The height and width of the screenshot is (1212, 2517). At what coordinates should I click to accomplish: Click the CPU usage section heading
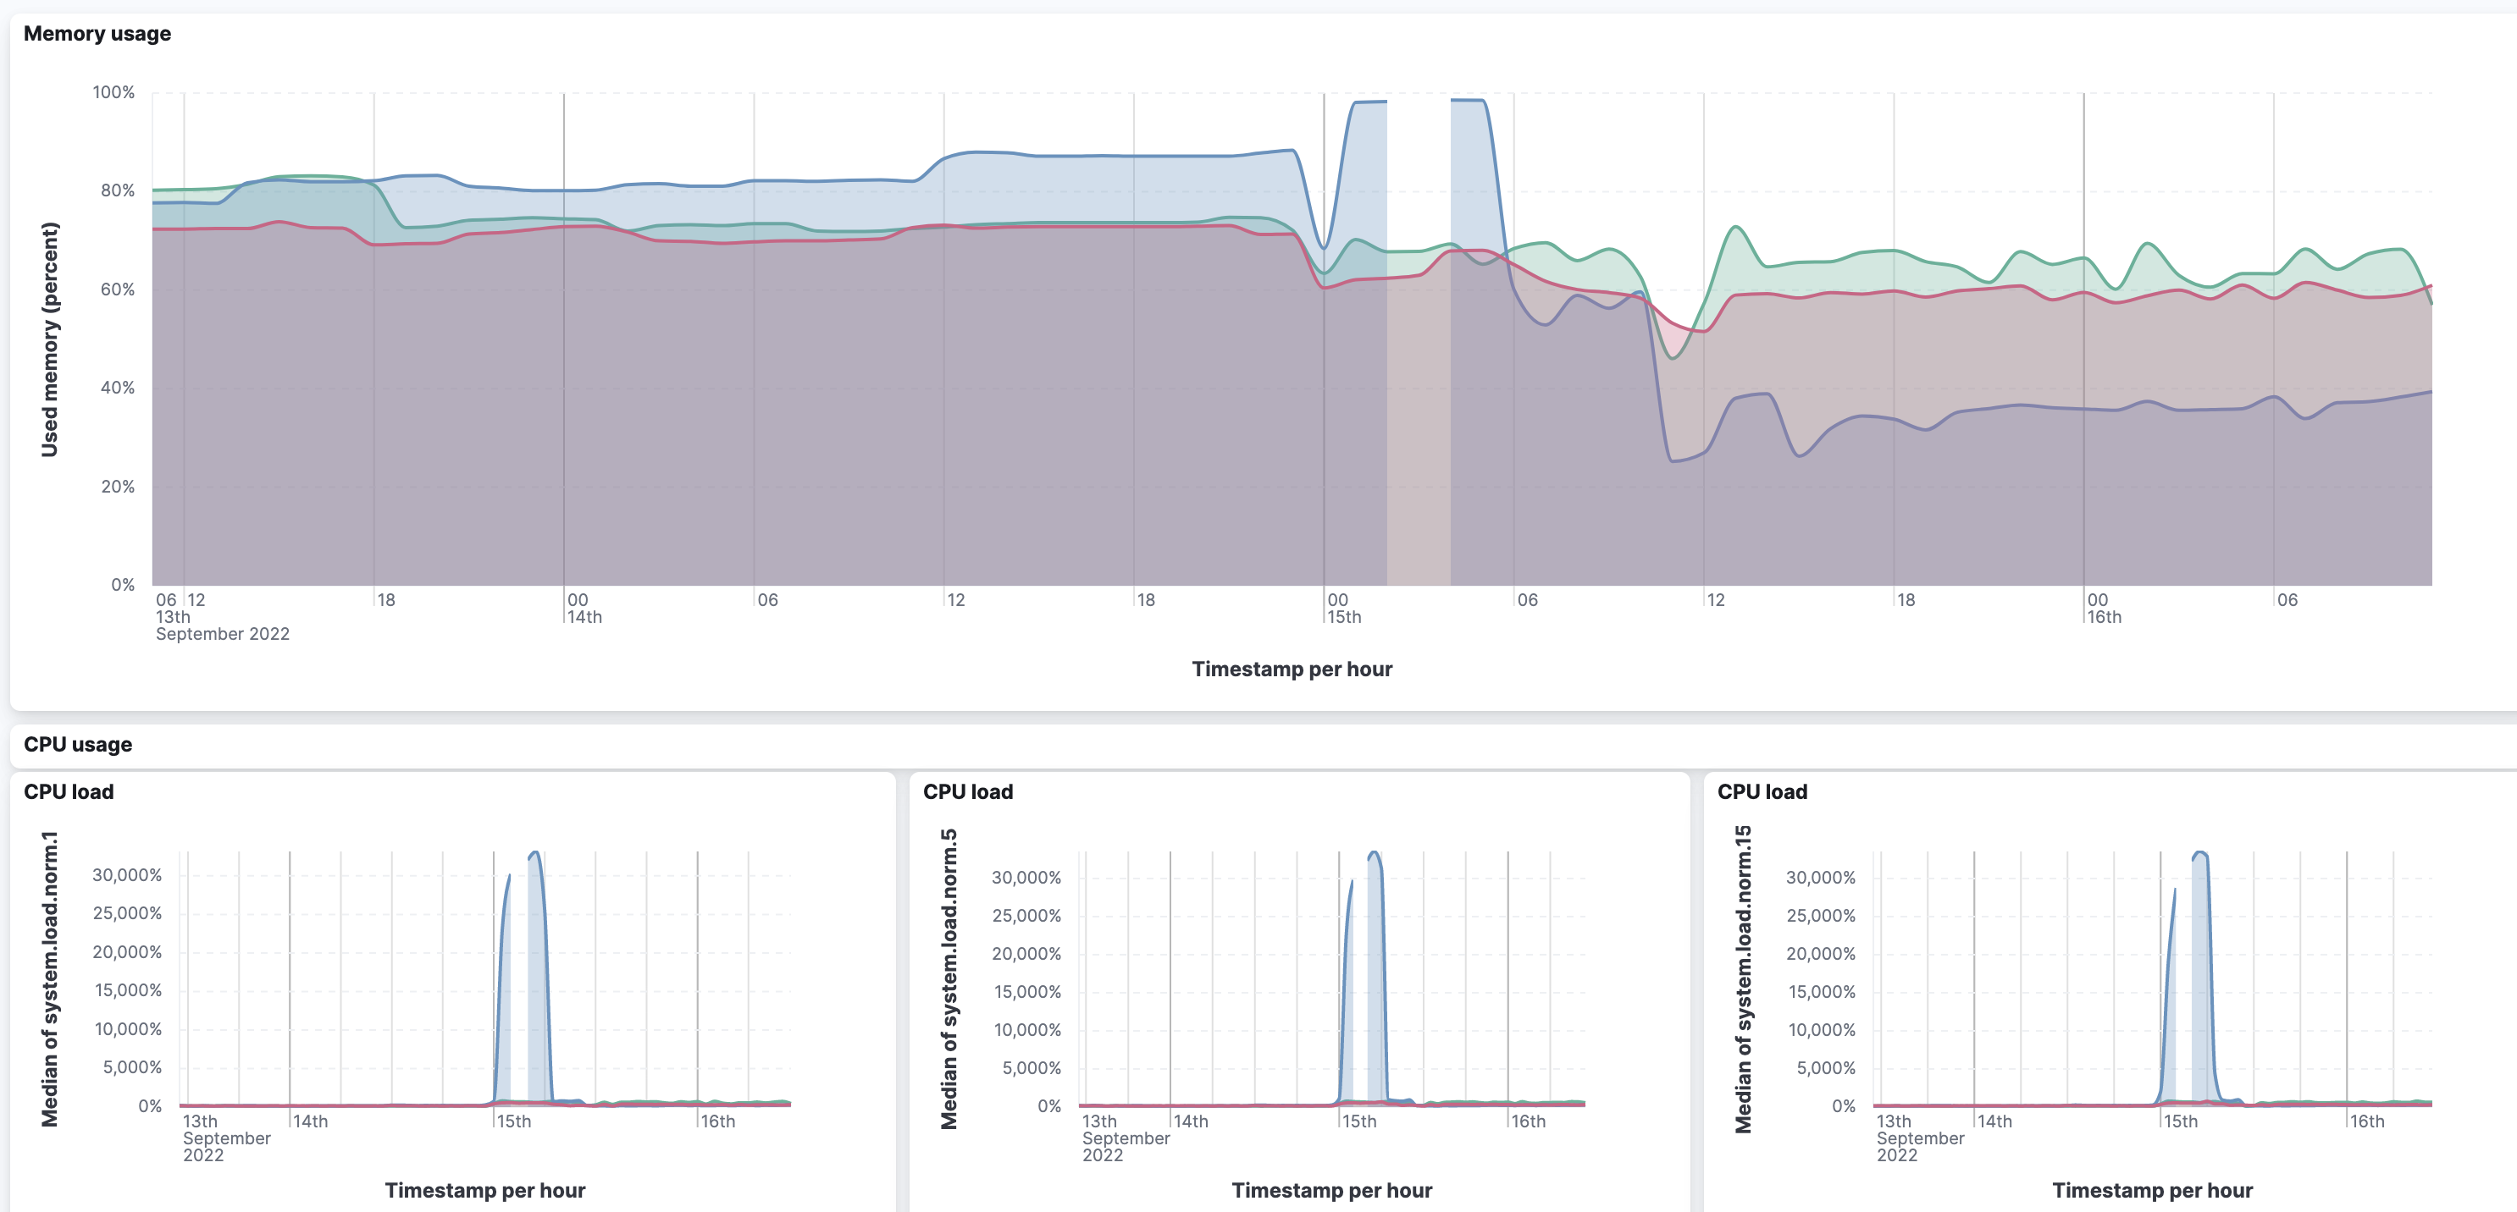pyautogui.click(x=77, y=744)
